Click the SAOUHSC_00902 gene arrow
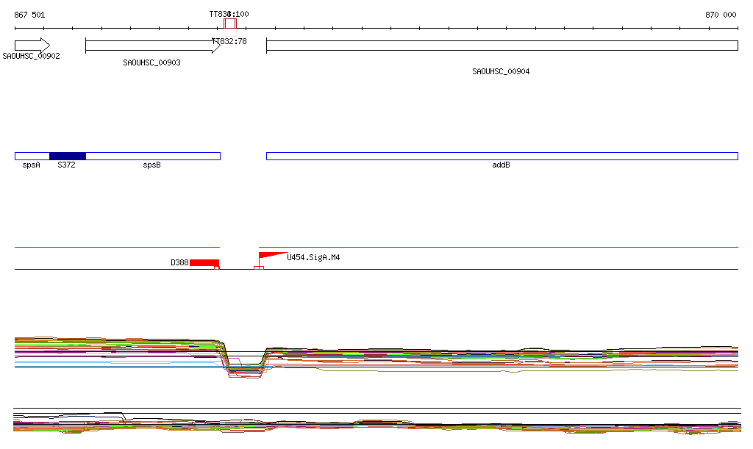 click(32, 45)
